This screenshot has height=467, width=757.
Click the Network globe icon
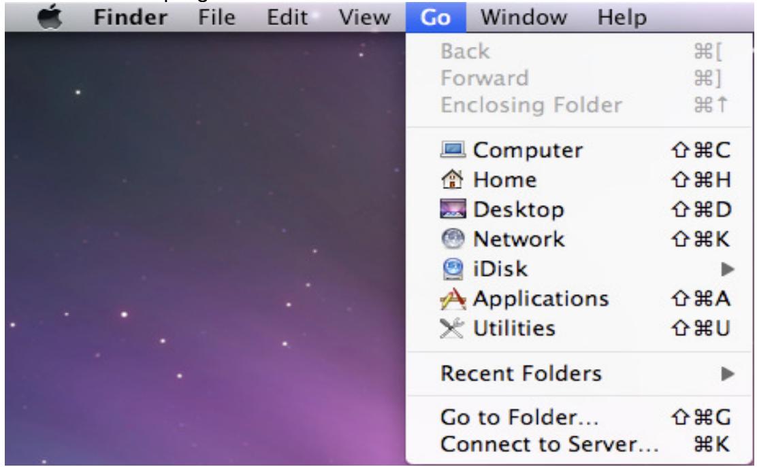[x=453, y=239]
